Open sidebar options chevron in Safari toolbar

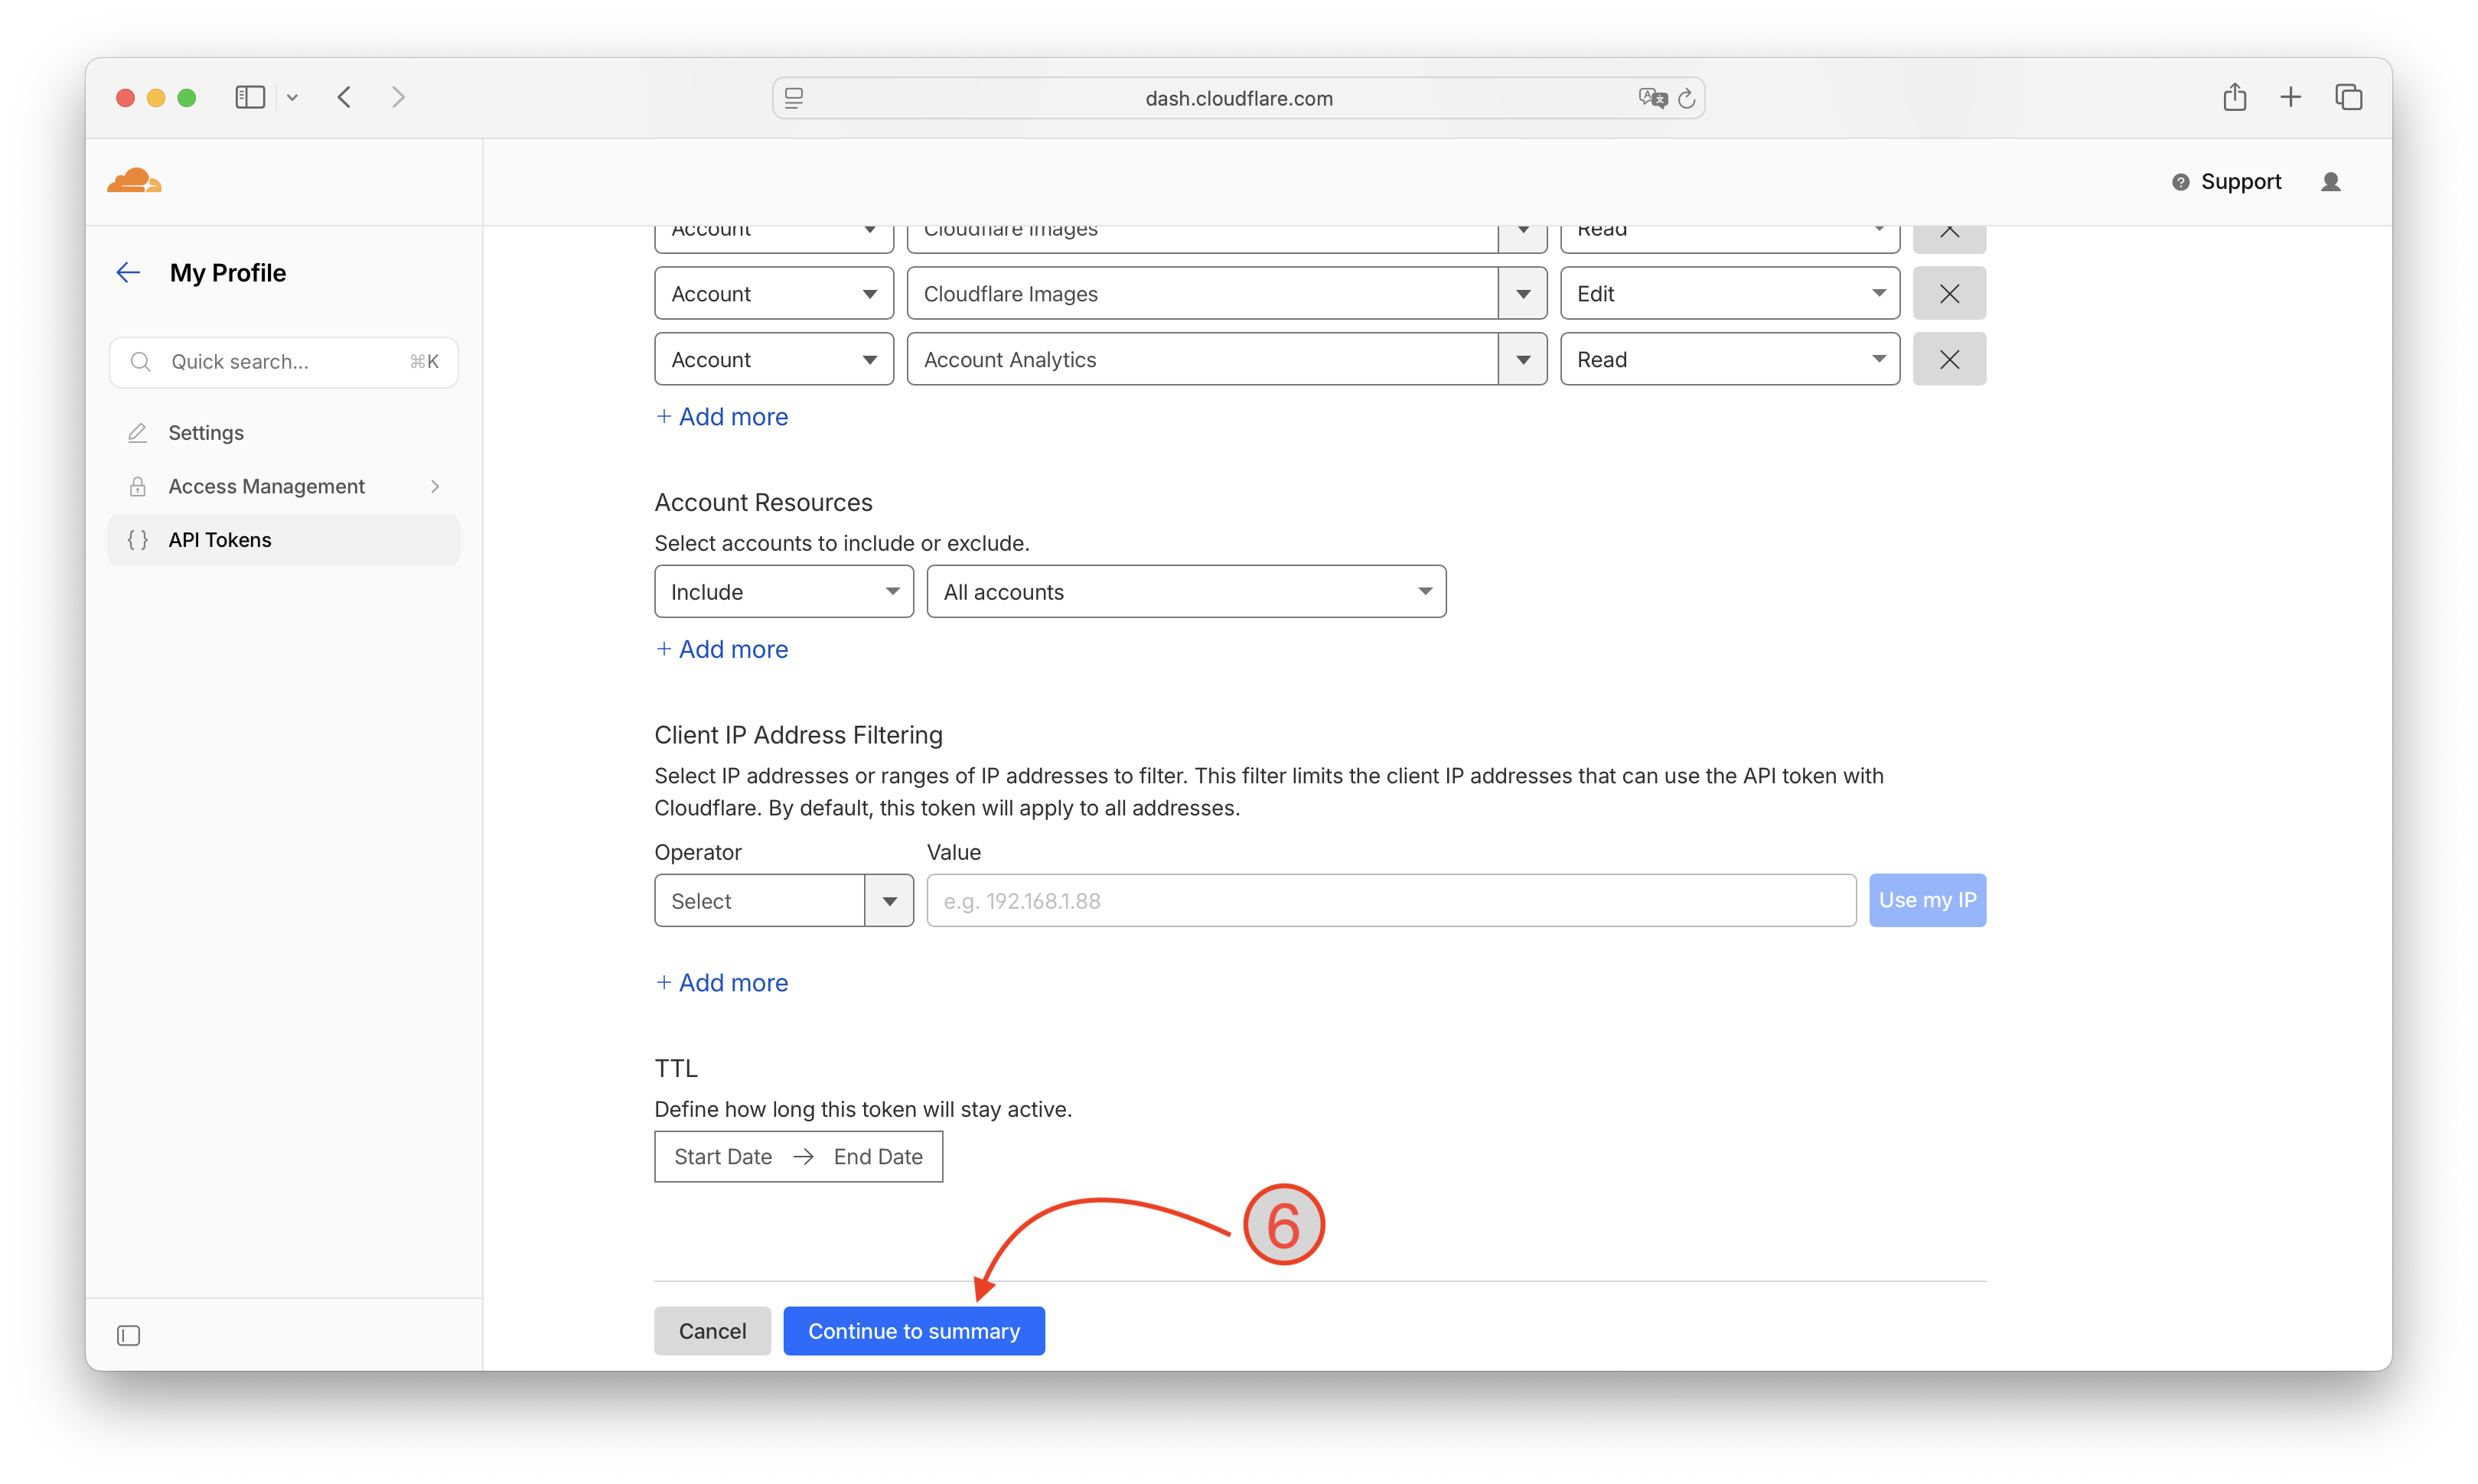click(292, 98)
